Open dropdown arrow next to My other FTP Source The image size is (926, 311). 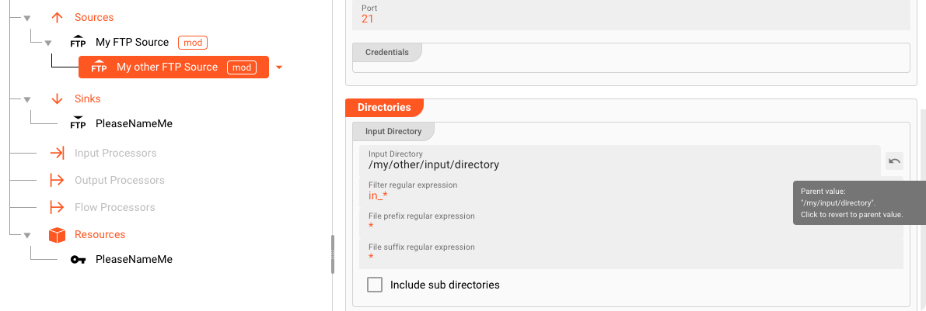click(279, 67)
